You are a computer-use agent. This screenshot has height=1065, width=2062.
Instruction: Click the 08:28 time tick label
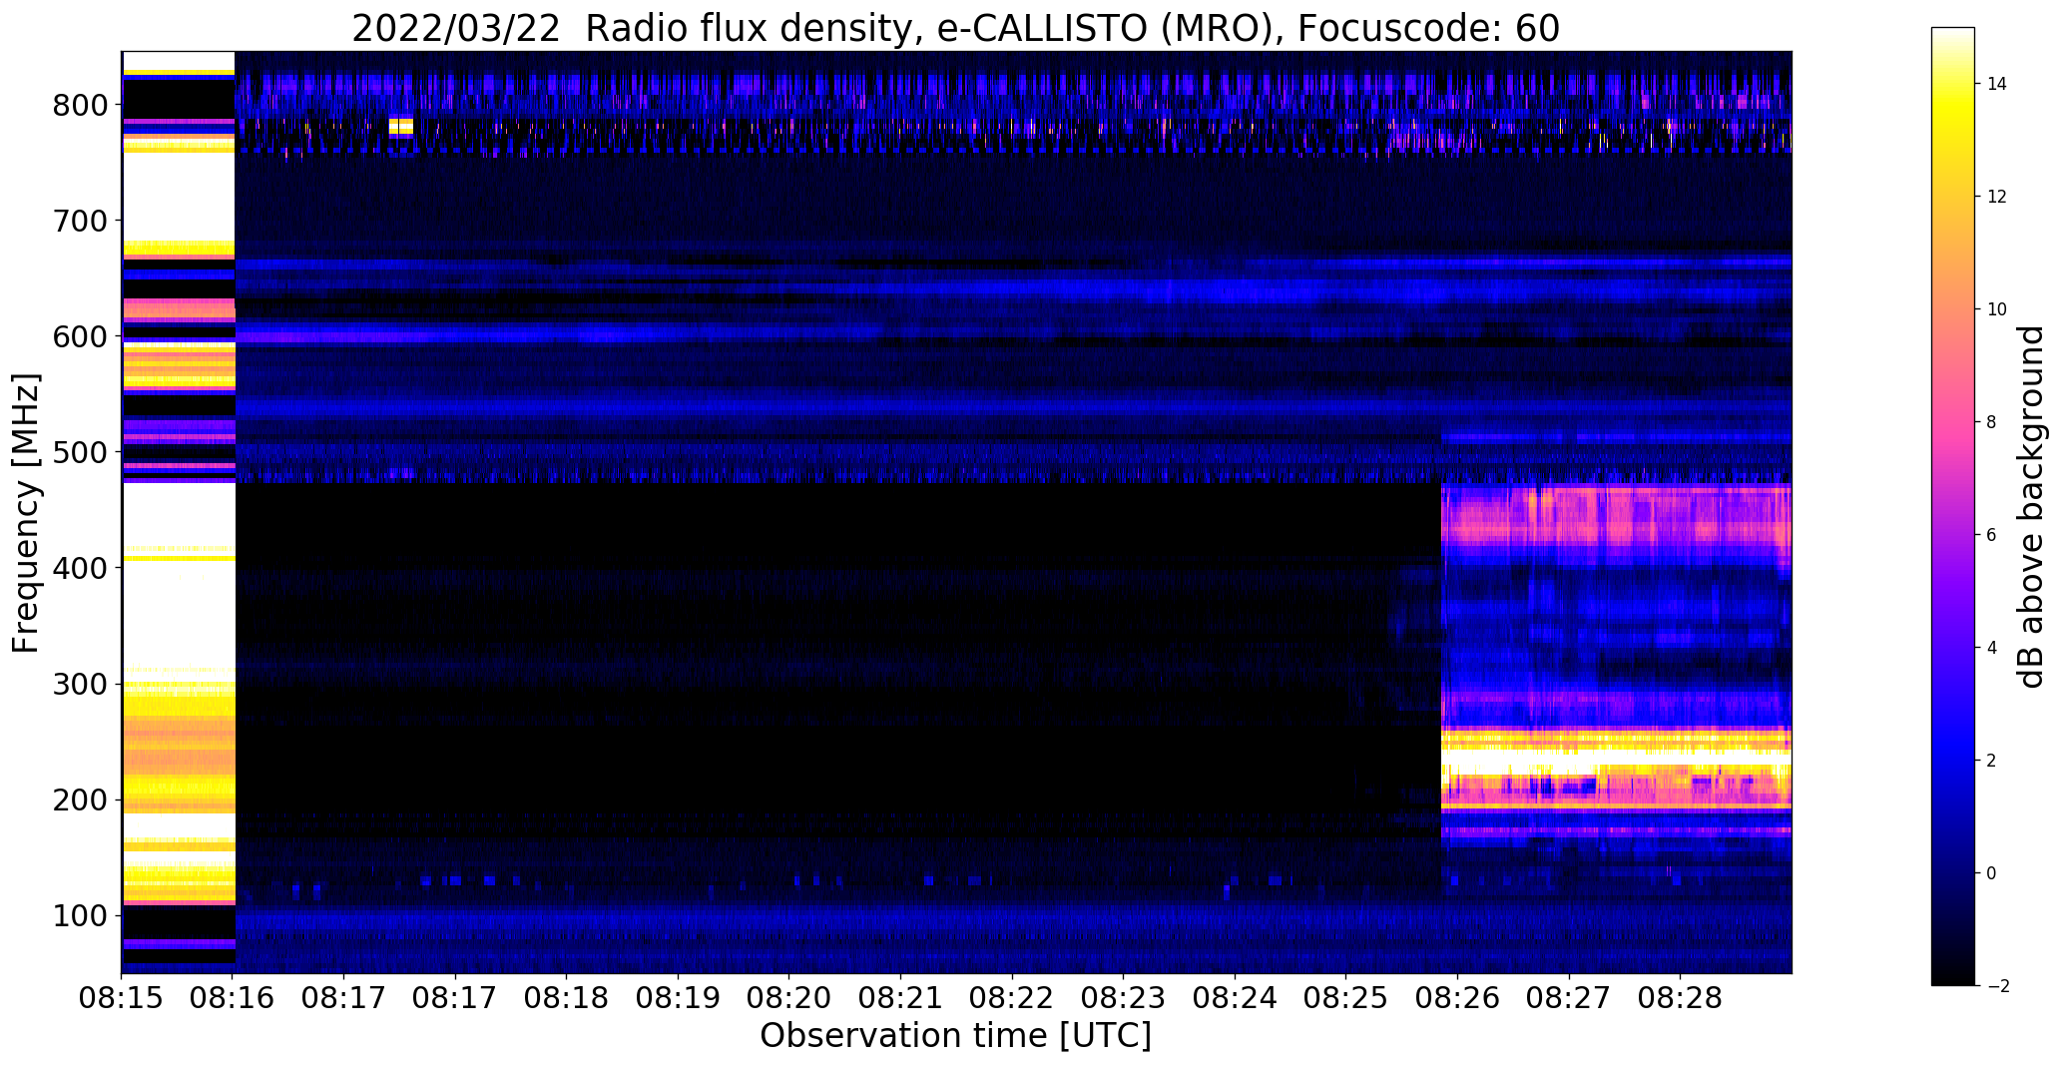click(x=1680, y=999)
